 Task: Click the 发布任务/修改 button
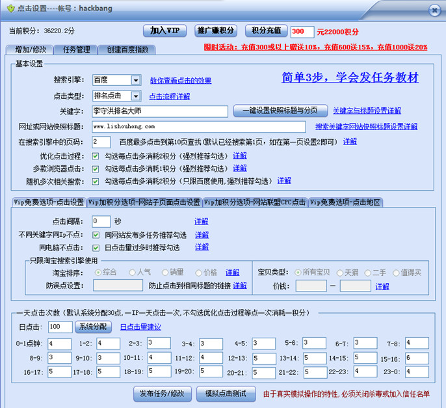[x=162, y=393]
